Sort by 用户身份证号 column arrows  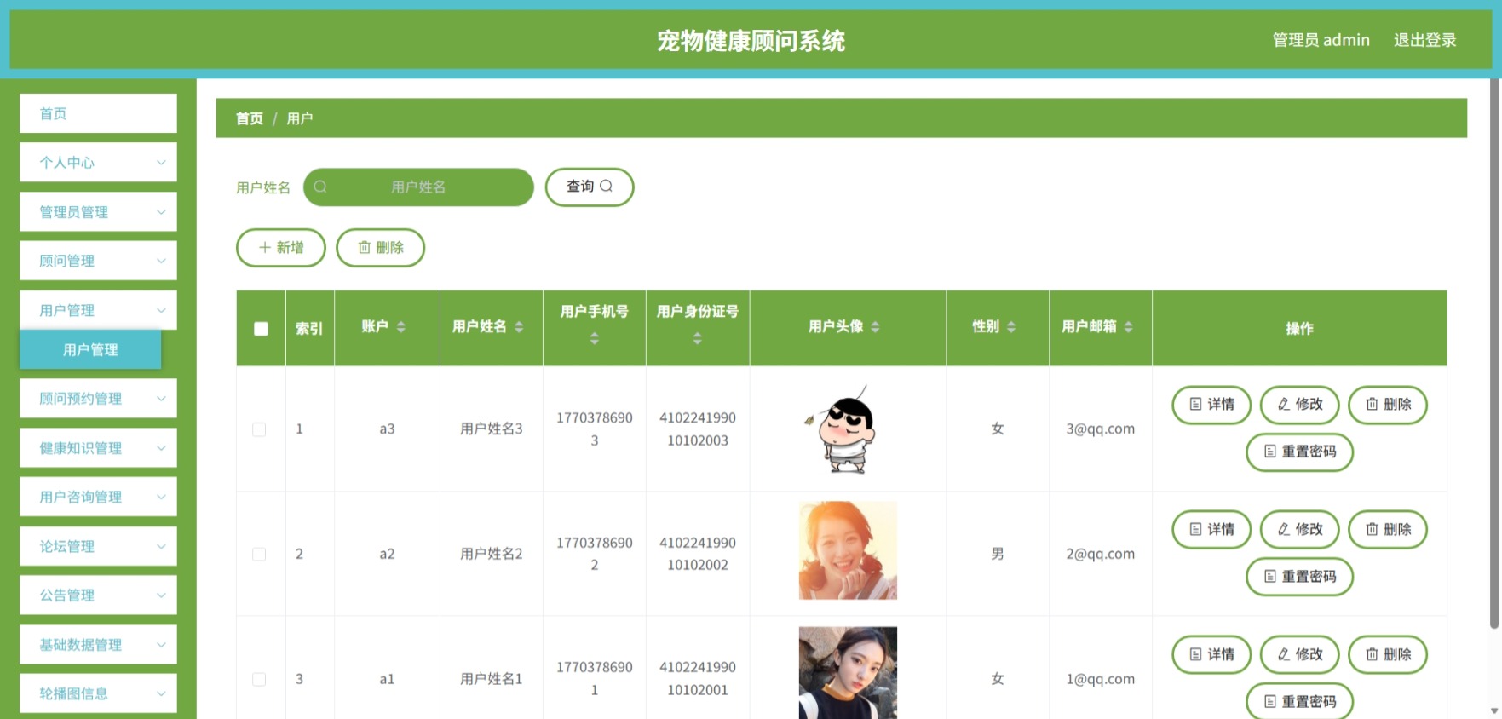click(x=698, y=339)
